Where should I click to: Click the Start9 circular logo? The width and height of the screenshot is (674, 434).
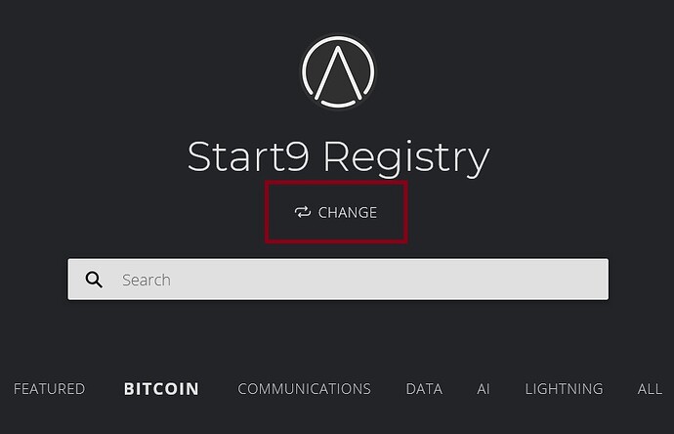338,71
